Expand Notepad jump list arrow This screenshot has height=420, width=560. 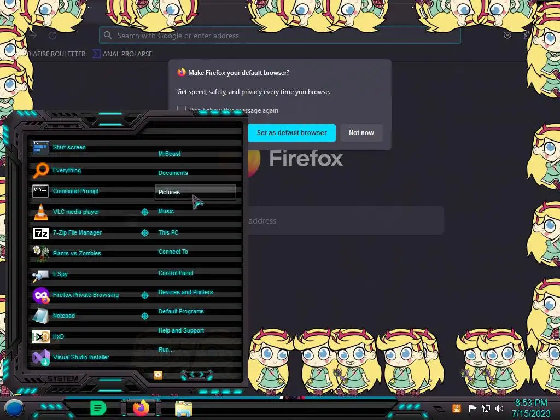click(144, 316)
